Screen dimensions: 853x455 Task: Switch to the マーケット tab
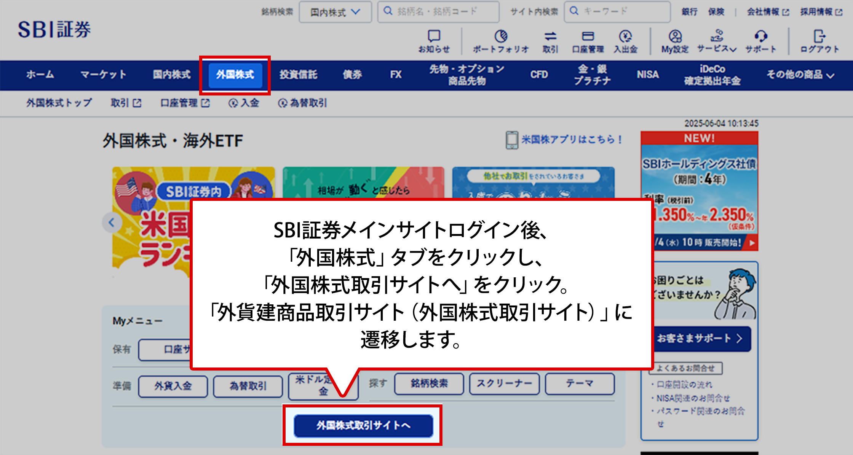click(103, 75)
